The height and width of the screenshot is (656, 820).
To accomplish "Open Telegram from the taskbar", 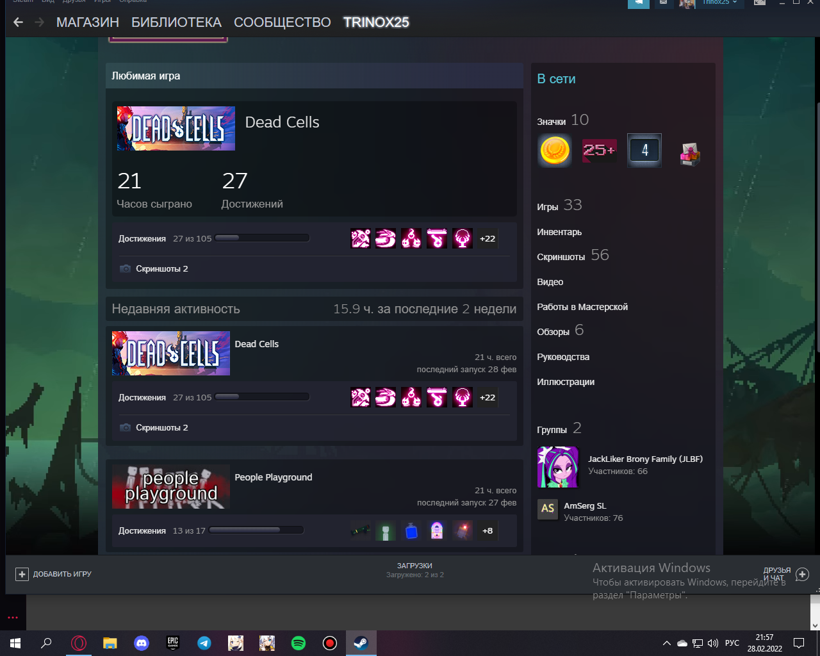I will (x=204, y=643).
